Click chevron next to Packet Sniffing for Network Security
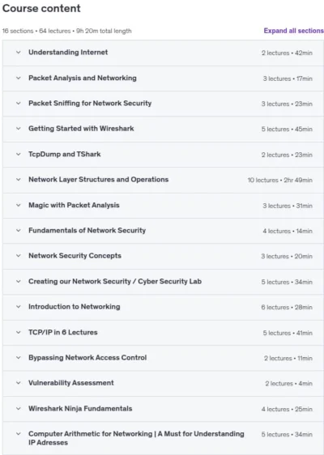324x455 pixels. pyautogui.click(x=19, y=103)
